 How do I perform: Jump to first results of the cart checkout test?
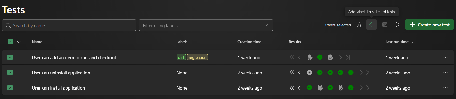pos(292,57)
